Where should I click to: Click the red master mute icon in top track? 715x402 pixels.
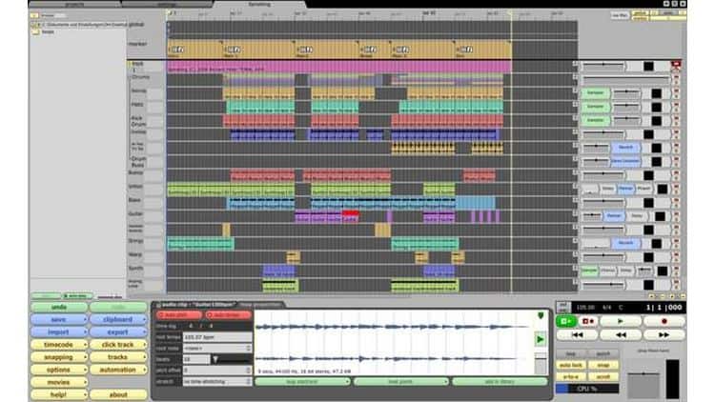[676, 65]
